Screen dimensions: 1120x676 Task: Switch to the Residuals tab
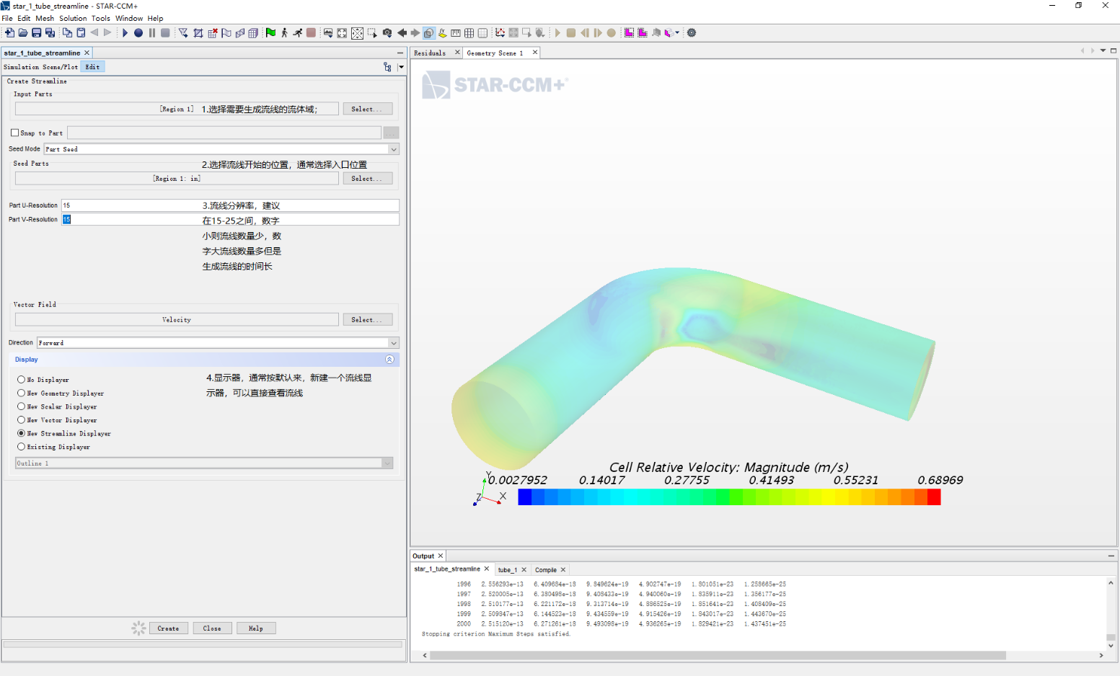[430, 53]
